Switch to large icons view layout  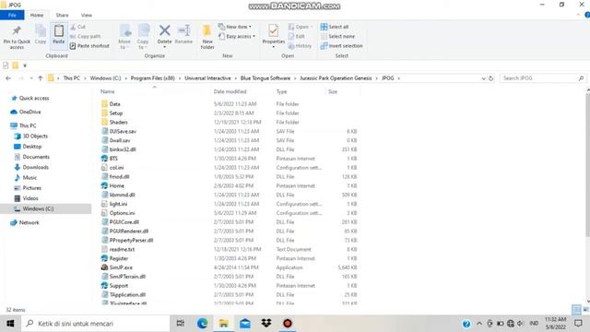point(586,310)
